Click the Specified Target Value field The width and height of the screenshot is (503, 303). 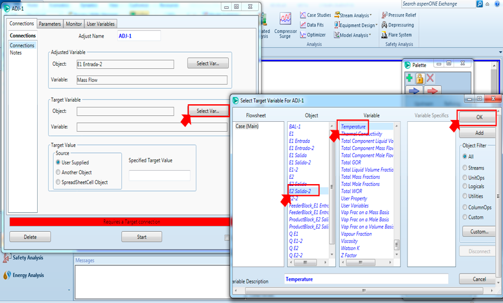tap(159, 175)
